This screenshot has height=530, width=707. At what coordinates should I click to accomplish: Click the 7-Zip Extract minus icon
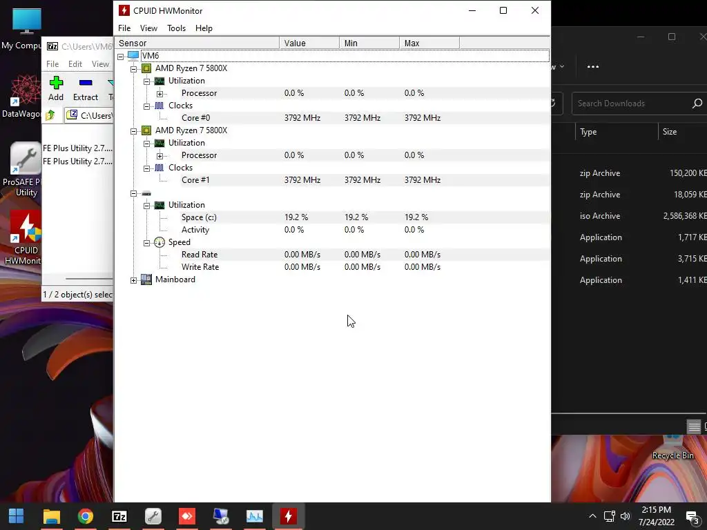coord(85,83)
